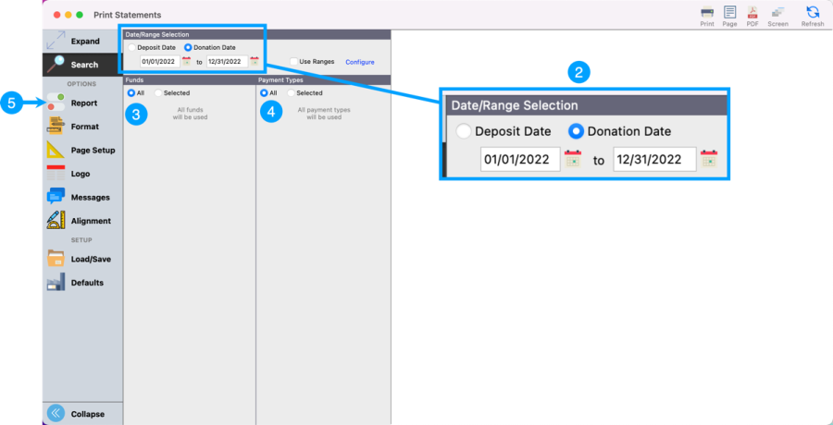Choose Selected under Payment Types
833x425 pixels.
(x=291, y=93)
